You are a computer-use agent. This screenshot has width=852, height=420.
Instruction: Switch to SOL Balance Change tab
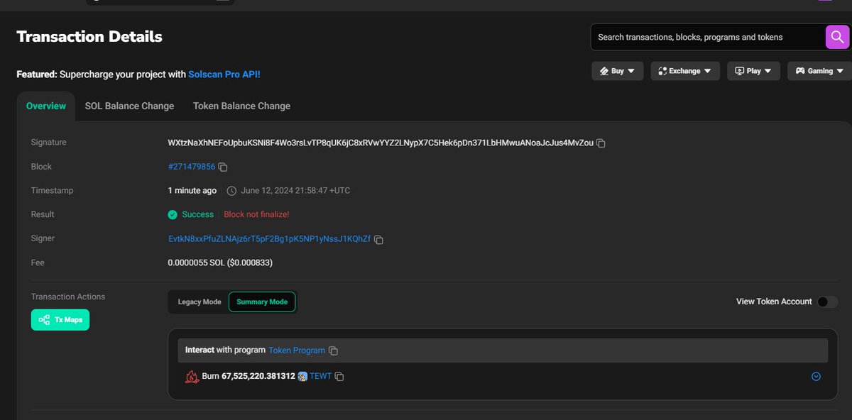tap(129, 106)
